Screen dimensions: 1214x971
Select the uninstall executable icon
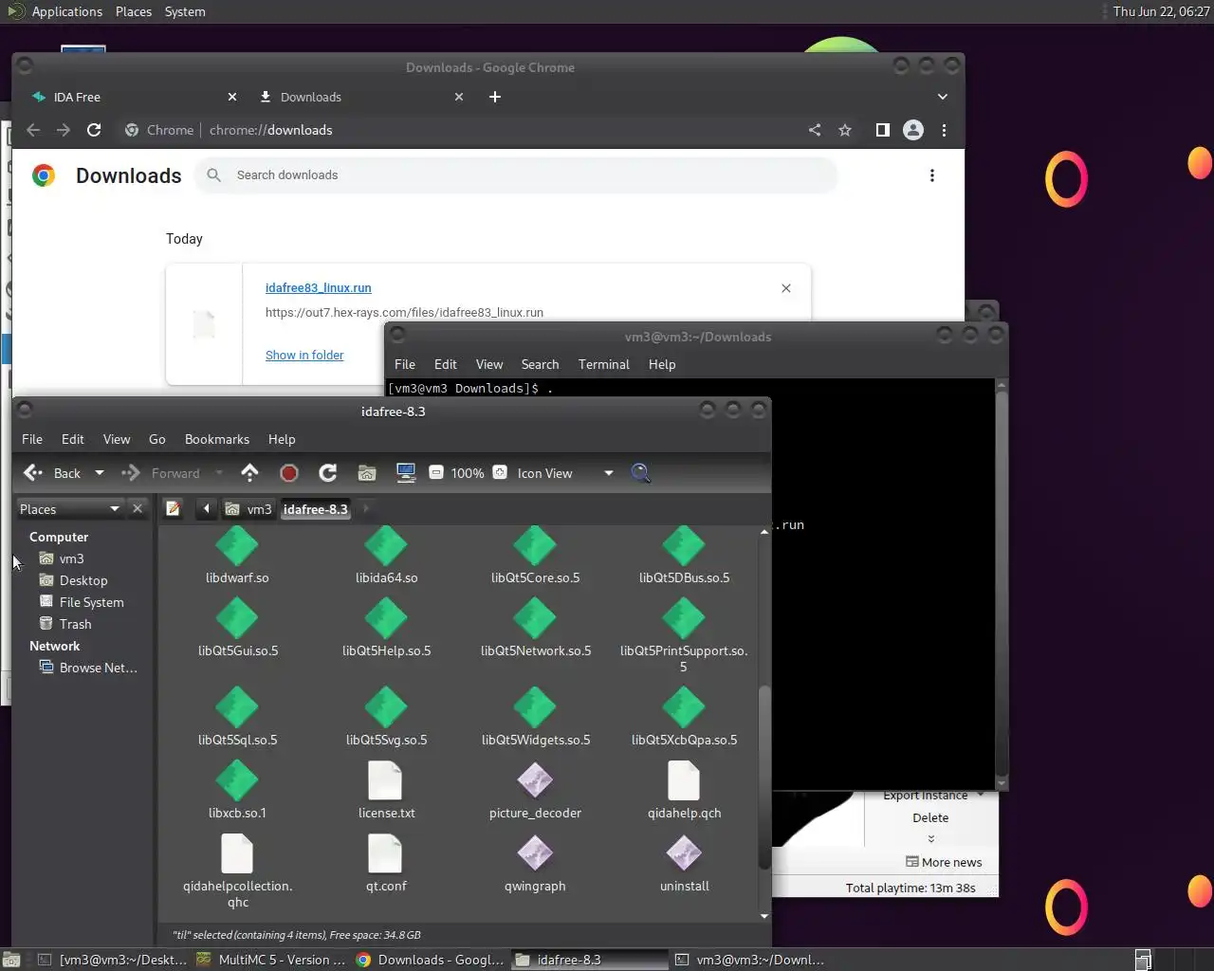click(684, 853)
